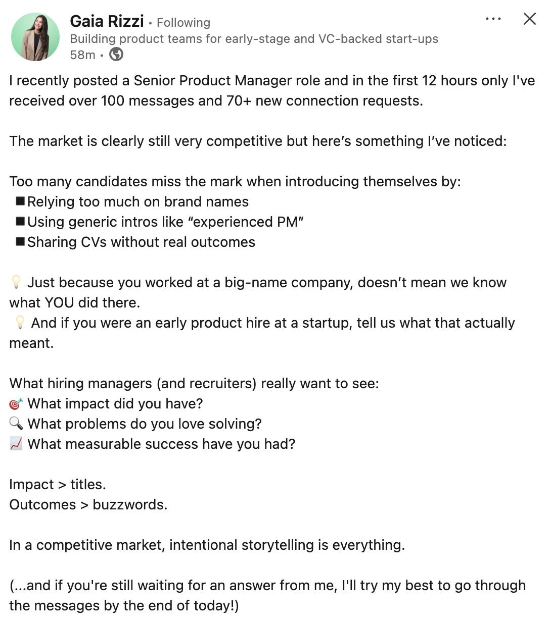This screenshot has height=622, width=551.
Task: Click the first sentence about Senior Product Manager role
Action: (x=272, y=91)
